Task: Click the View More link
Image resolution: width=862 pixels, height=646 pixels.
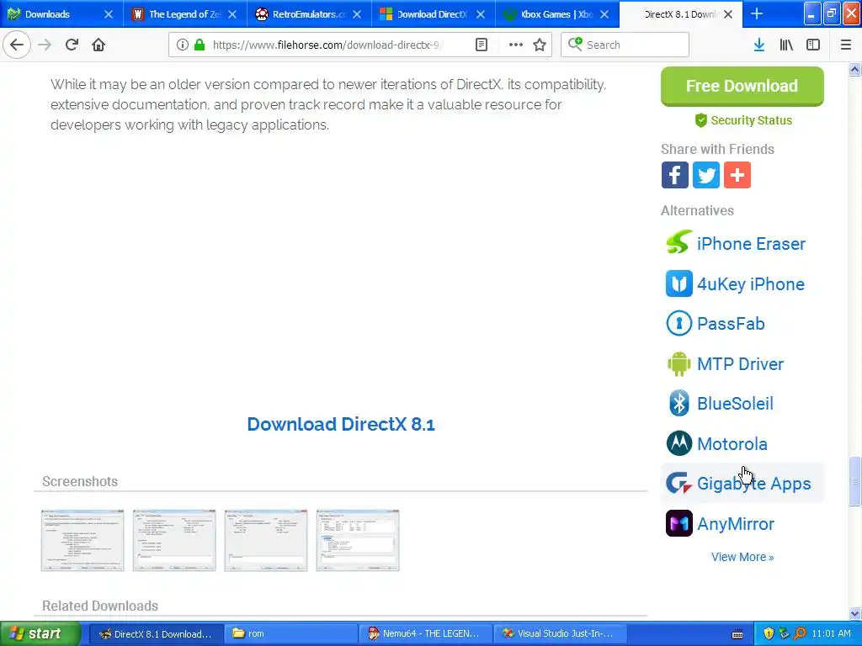Action: click(x=742, y=557)
